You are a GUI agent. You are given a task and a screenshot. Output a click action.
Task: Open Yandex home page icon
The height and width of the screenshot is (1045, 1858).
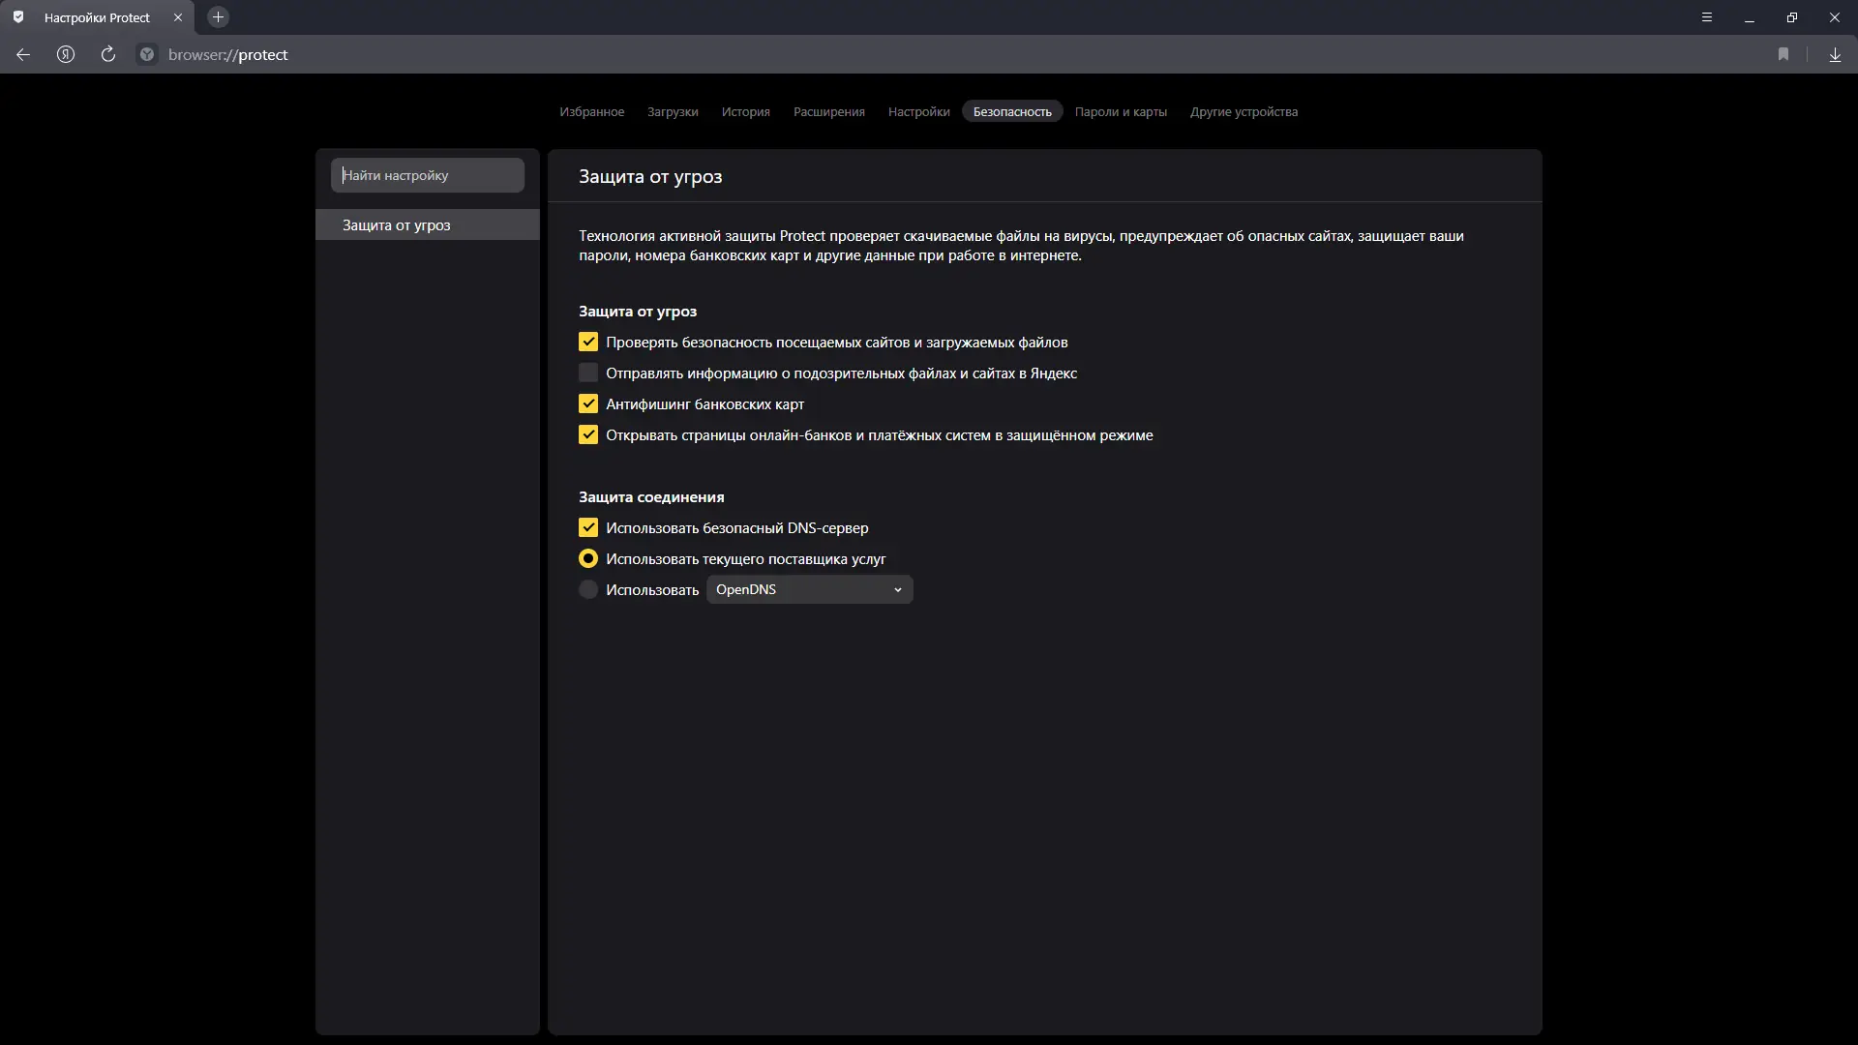click(x=66, y=54)
